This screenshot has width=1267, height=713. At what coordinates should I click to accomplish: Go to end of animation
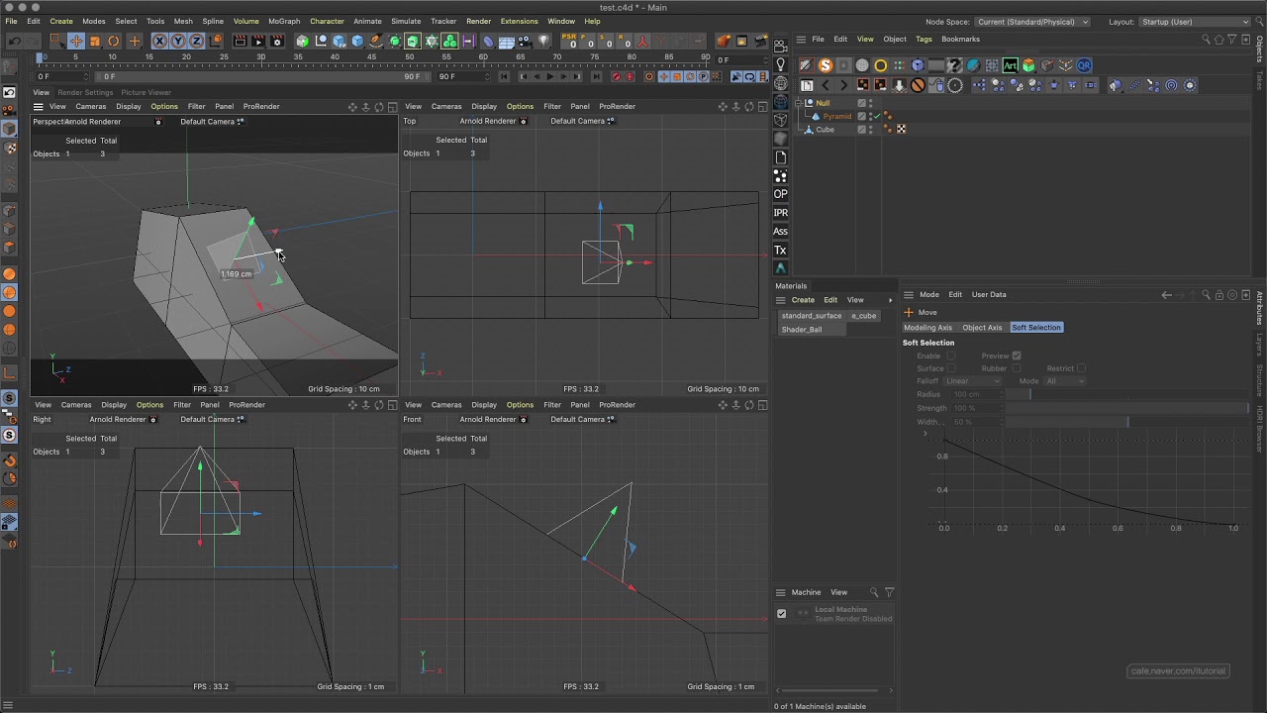point(597,76)
